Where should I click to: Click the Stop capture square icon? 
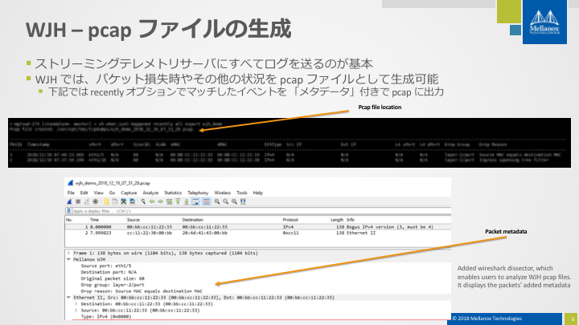(x=78, y=201)
